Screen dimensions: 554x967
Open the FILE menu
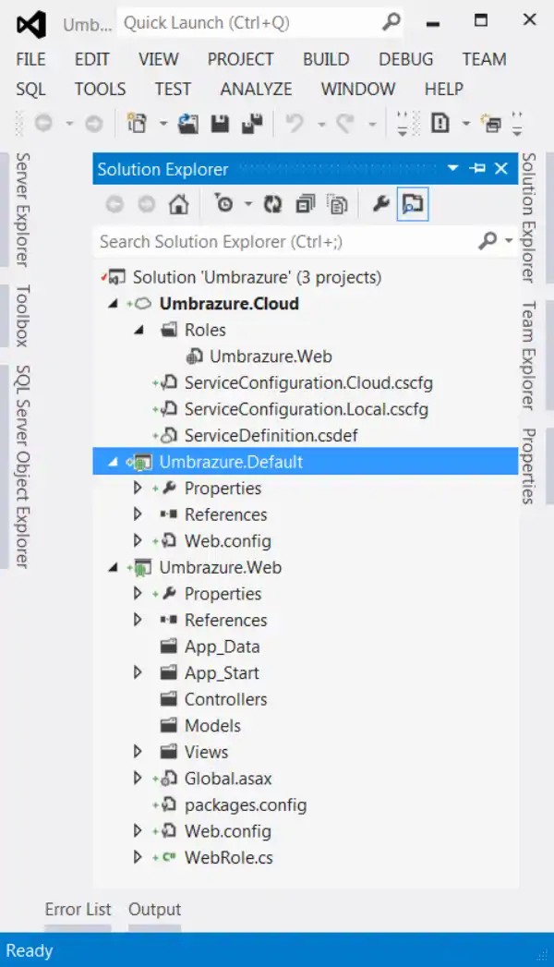[x=30, y=59]
